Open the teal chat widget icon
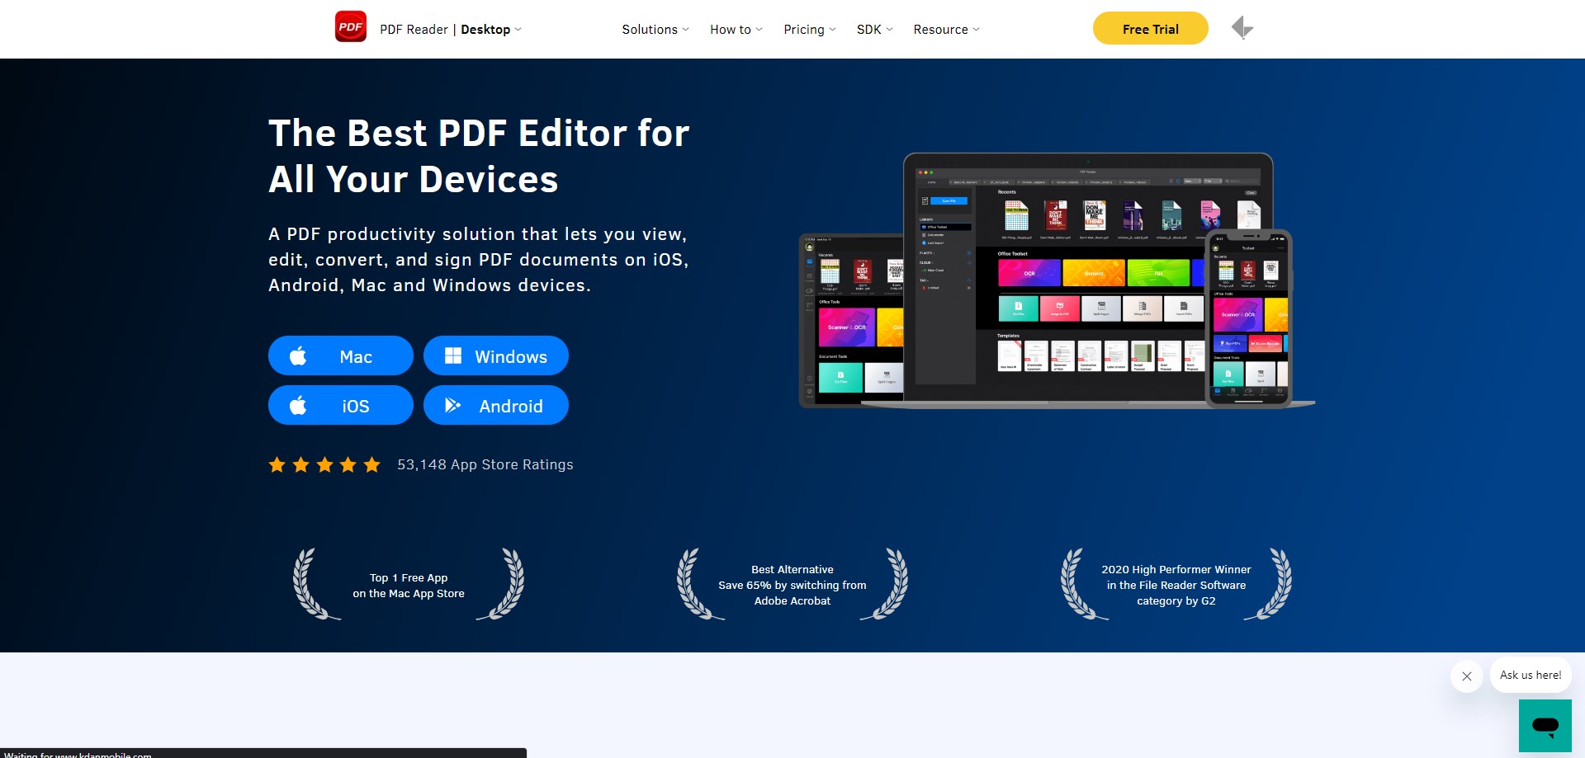The height and width of the screenshot is (758, 1585). pos(1545,726)
